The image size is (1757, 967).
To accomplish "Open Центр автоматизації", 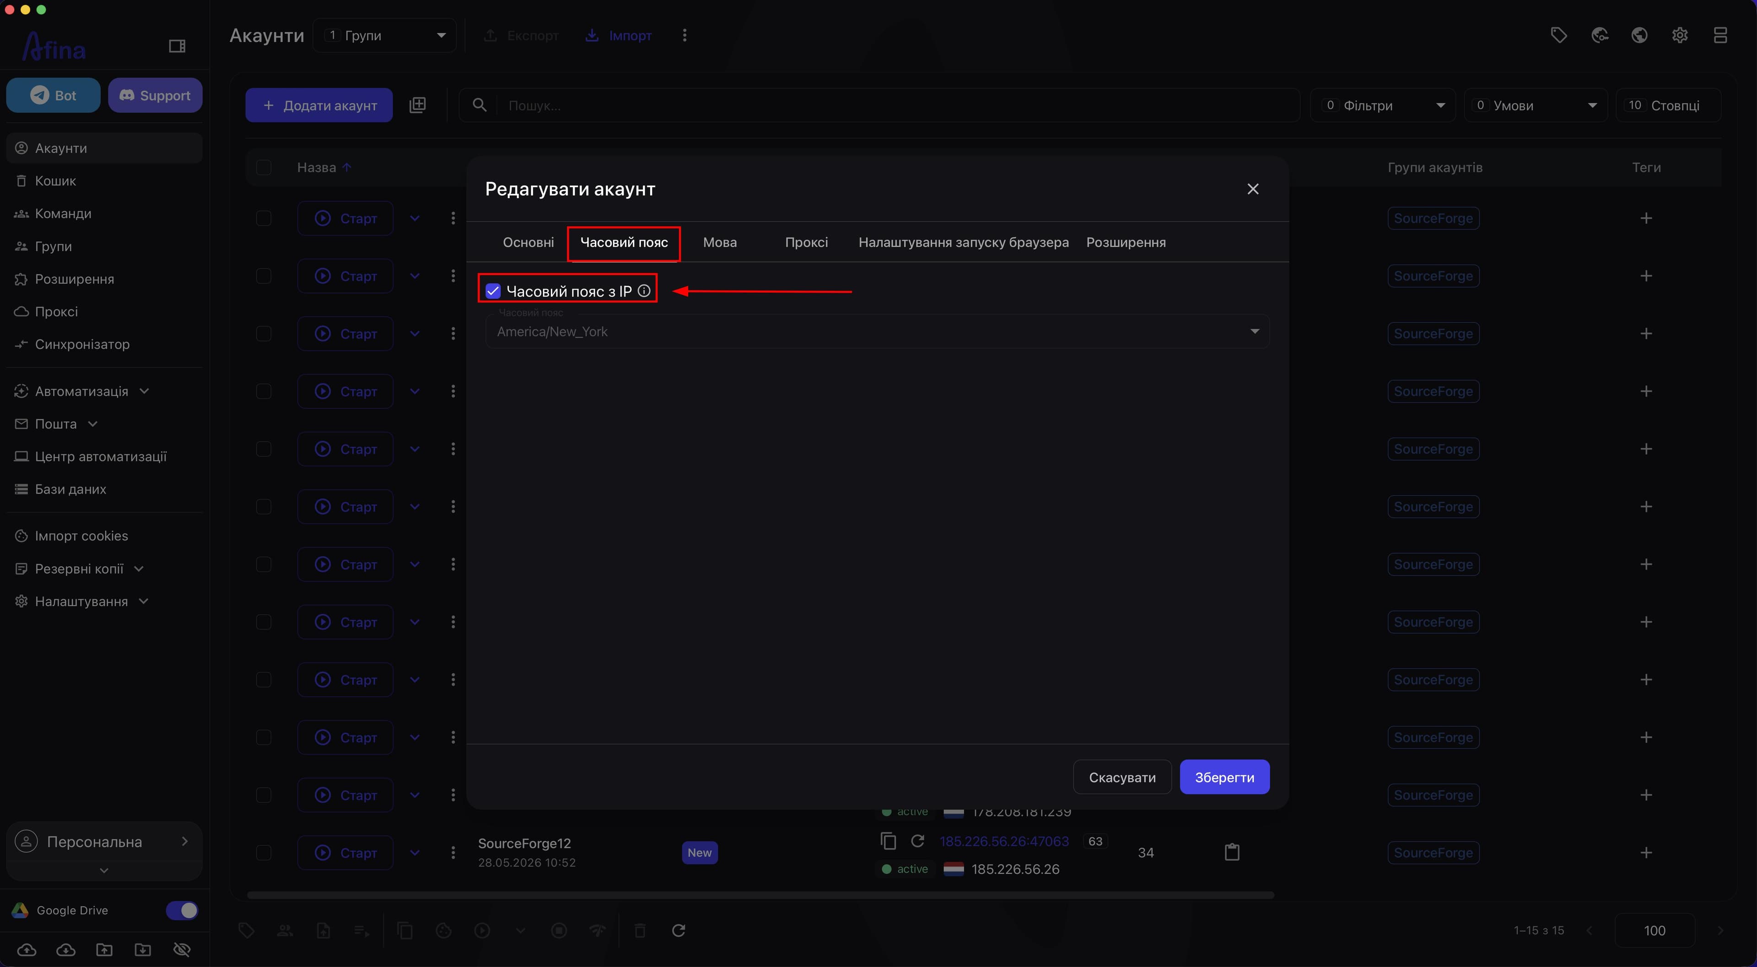I will coord(104,457).
